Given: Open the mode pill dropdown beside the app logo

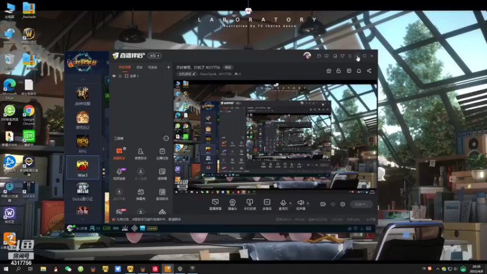Looking at the screenshot, I should point(155,55).
